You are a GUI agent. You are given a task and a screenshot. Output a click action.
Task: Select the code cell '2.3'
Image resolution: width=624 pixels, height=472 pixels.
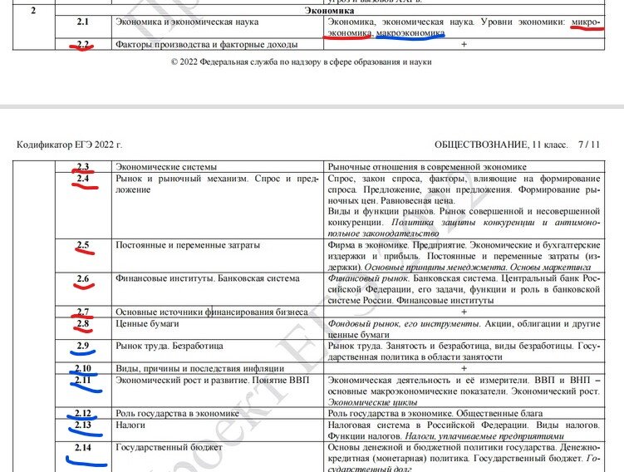(83, 167)
